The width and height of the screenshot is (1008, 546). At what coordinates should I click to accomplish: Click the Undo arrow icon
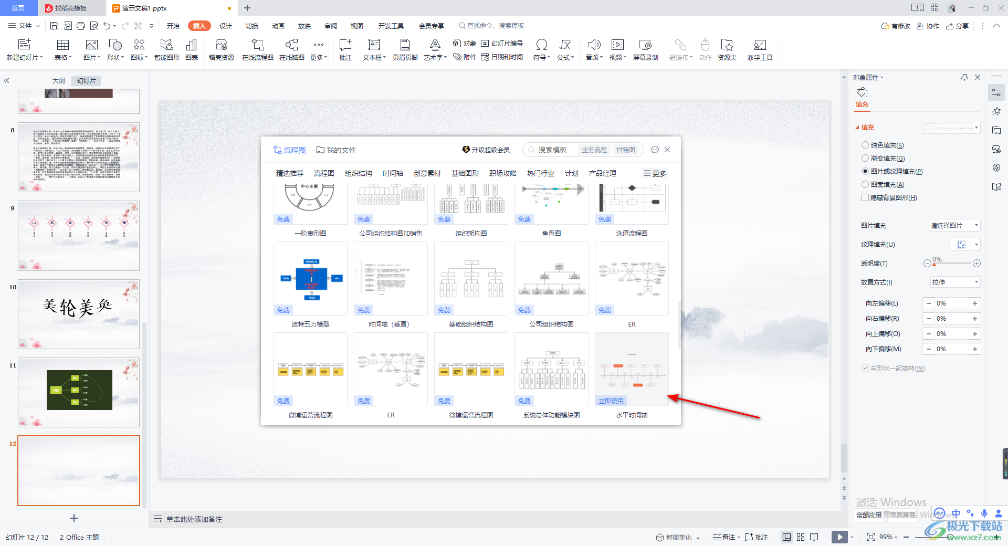point(107,26)
